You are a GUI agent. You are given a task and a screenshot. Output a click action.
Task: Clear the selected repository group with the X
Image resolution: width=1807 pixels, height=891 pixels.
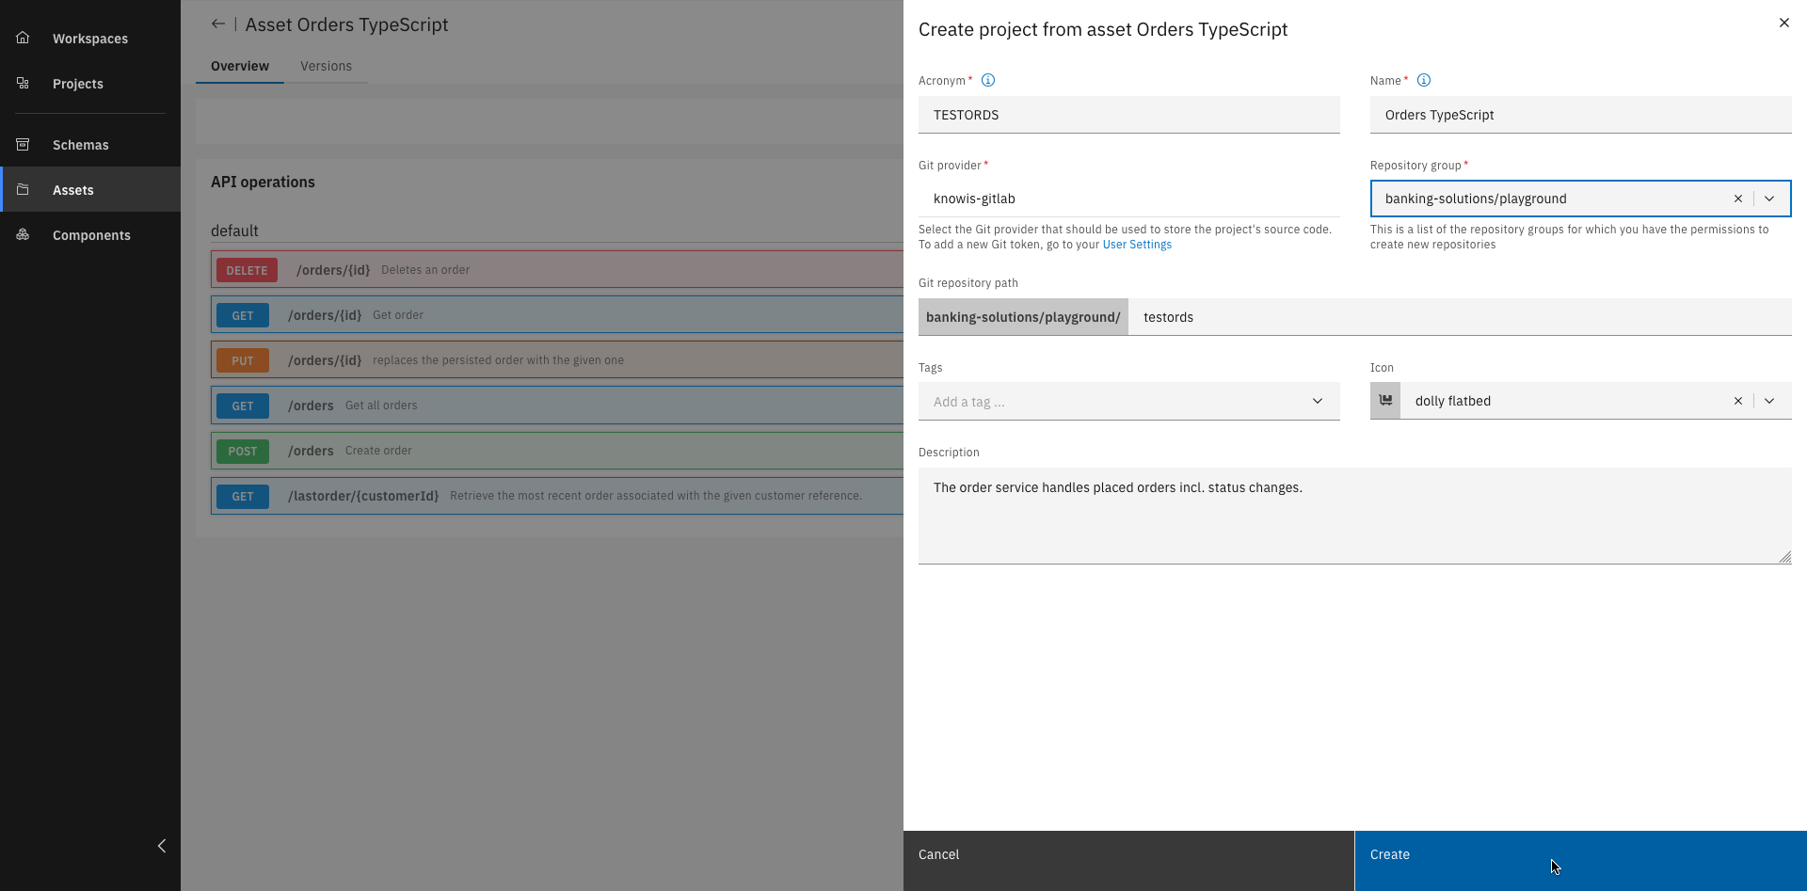1738,199
